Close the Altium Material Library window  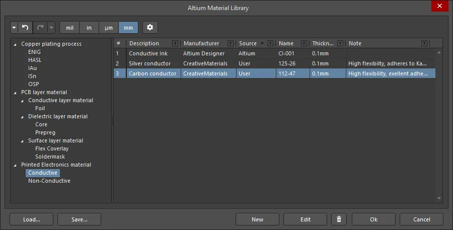point(440,6)
